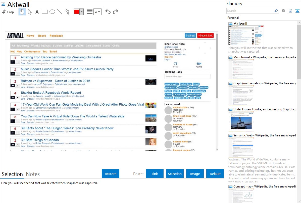Pick the freehand scribble tool
Image resolution: width=301 pixels, height=203 pixels.
(x=67, y=12)
